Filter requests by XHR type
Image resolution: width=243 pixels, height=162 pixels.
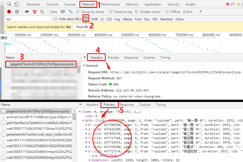tap(94, 19)
